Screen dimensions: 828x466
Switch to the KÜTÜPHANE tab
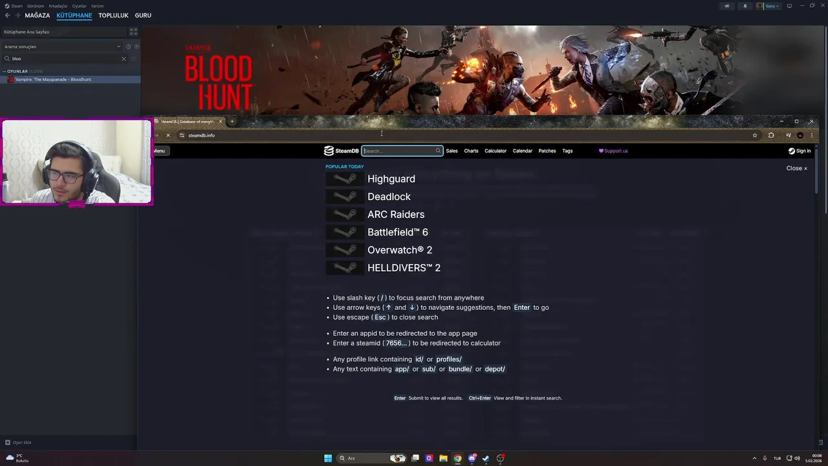74,16
